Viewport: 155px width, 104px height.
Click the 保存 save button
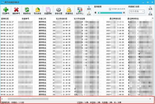89,8
